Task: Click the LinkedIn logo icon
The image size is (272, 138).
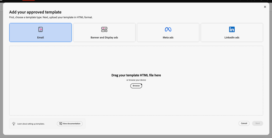Action: (x=232, y=29)
